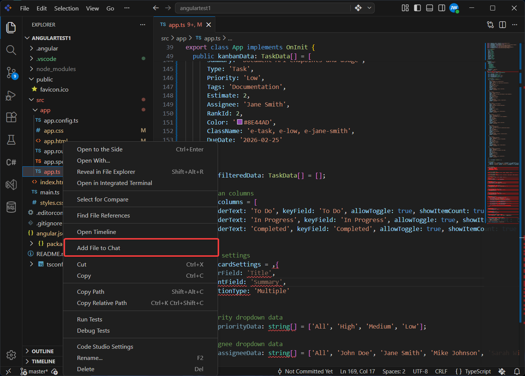Viewport: 525px width, 376px height.
Task: Open the C# activity bar icon
Action: click(x=11, y=162)
